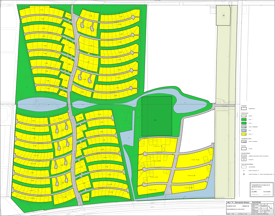Click 'GEBIED 5B' text in title block
Screen dimensions: 275x216
(246, 206)
